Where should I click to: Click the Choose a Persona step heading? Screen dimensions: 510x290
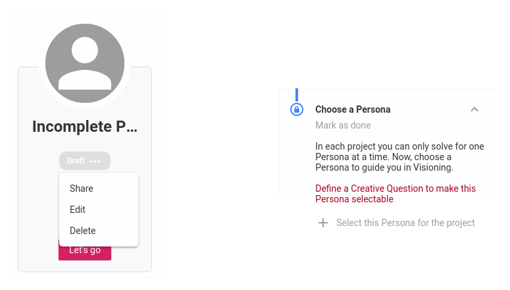(353, 109)
